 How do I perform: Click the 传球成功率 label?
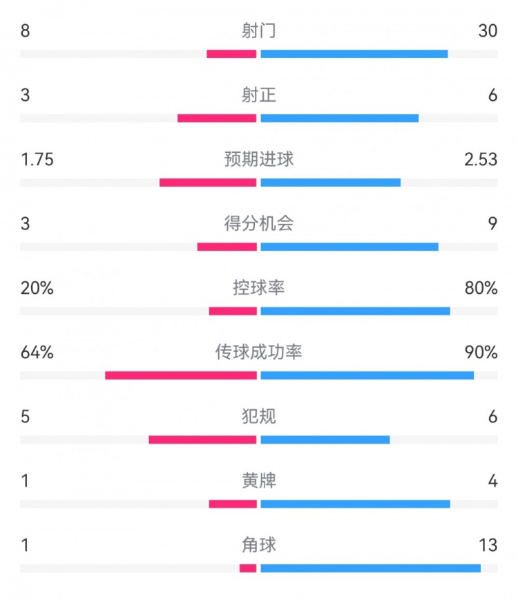coord(259,352)
